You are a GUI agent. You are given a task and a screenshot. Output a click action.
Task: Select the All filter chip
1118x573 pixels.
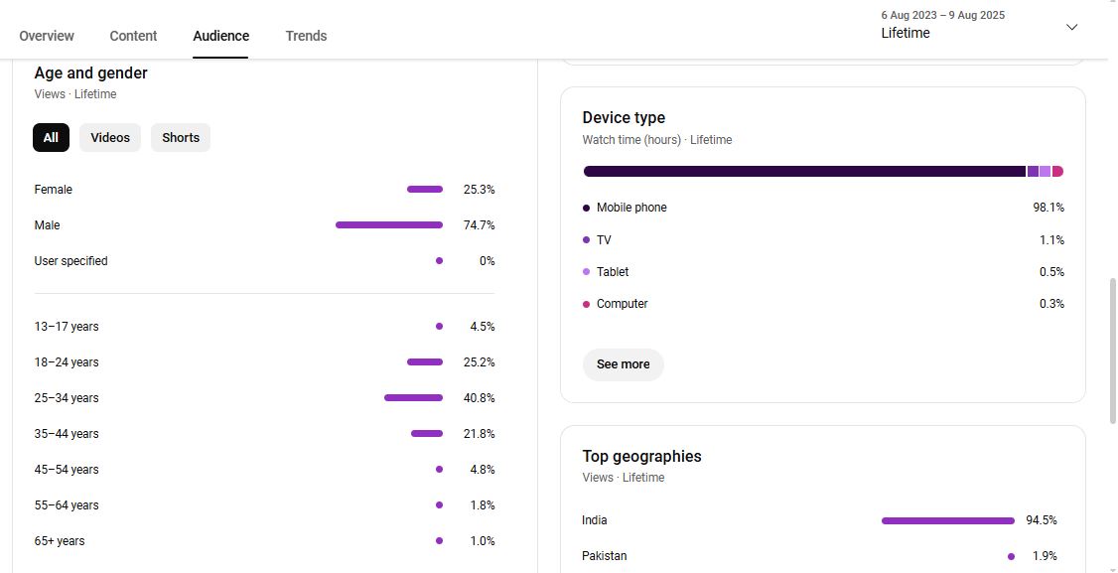point(51,138)
